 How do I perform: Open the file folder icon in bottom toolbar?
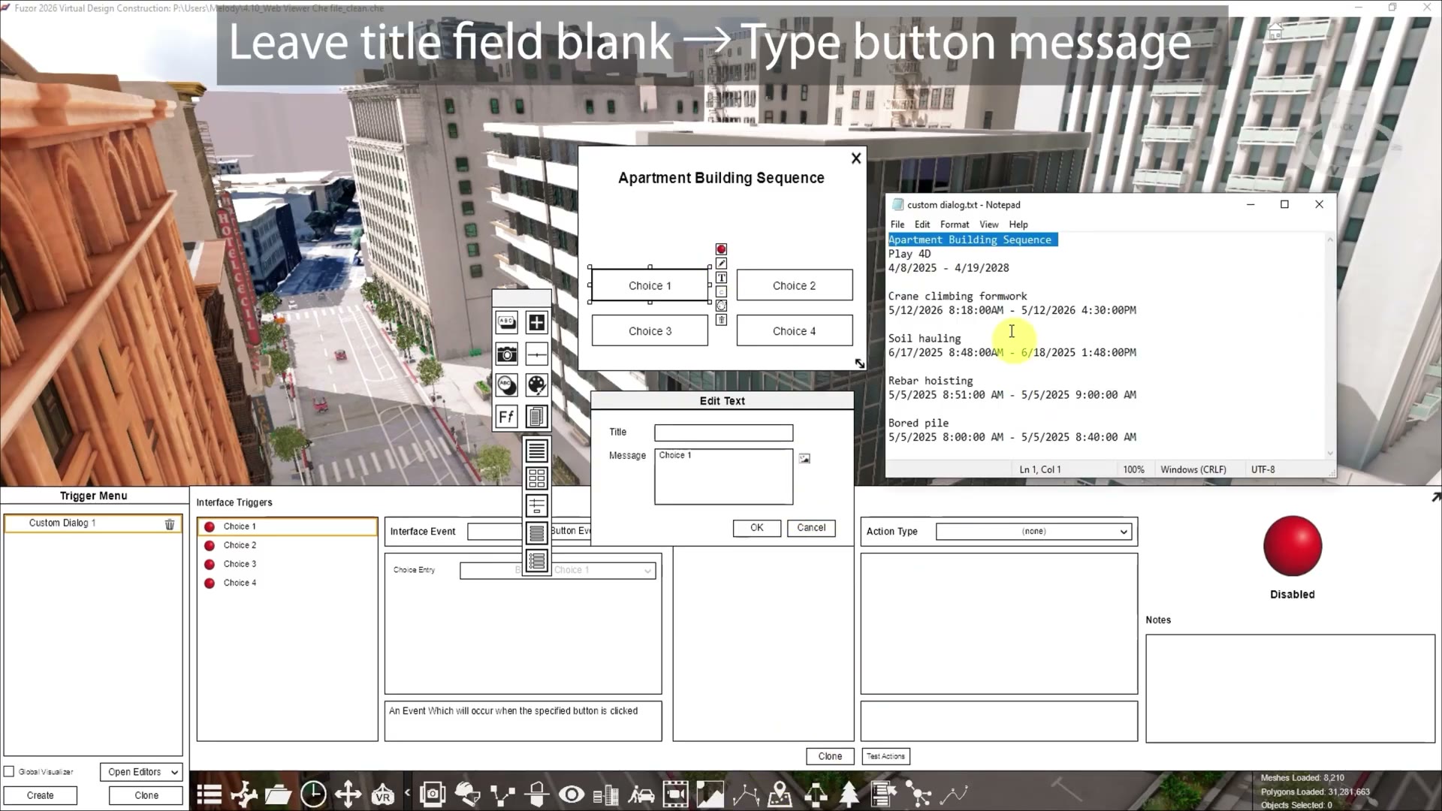(278, 794)
